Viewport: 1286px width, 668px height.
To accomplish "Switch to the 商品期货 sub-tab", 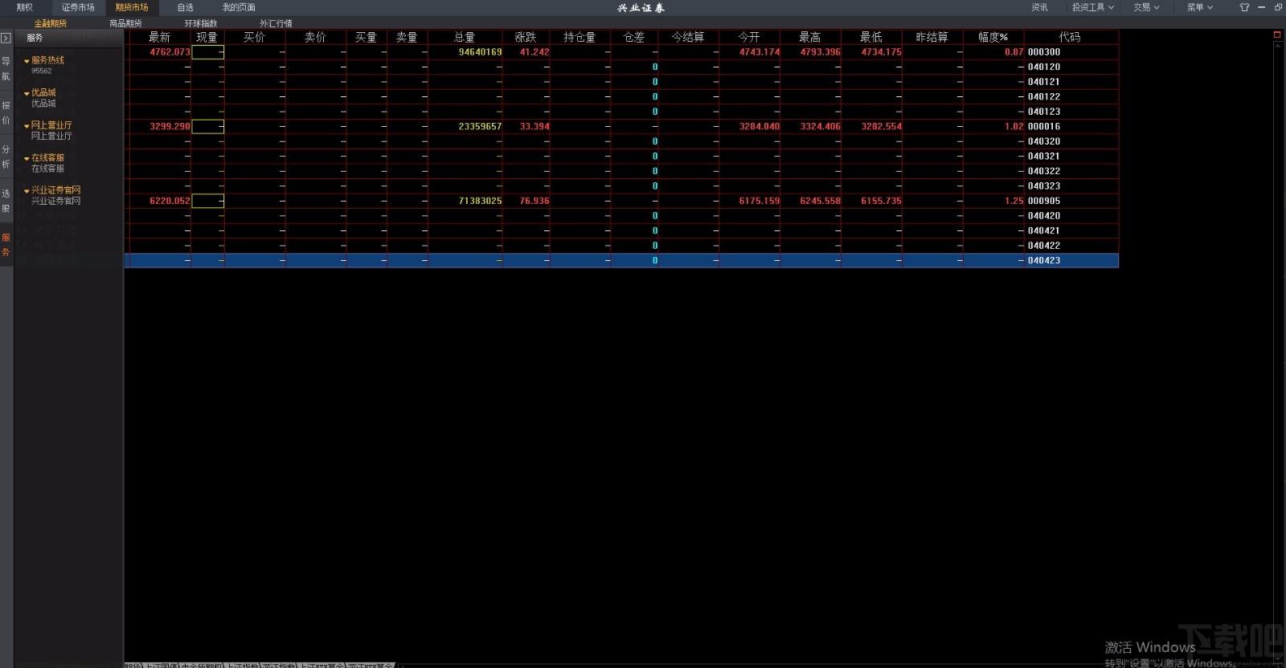I will click(125, 23).
